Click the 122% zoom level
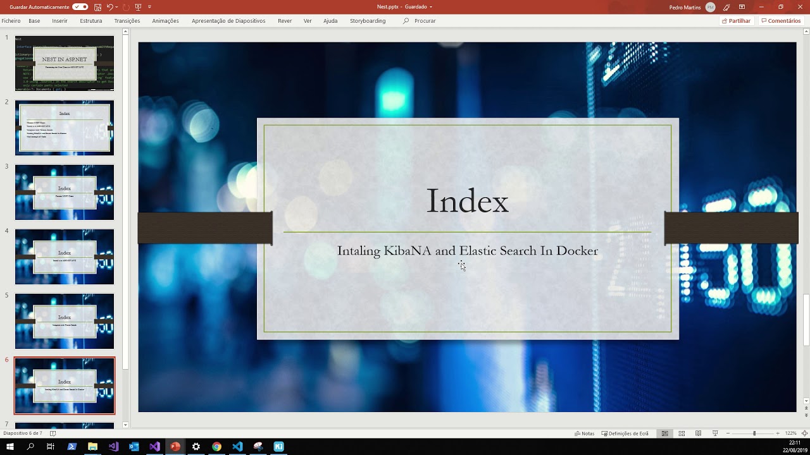810x455 pixels. click(790, 434)
